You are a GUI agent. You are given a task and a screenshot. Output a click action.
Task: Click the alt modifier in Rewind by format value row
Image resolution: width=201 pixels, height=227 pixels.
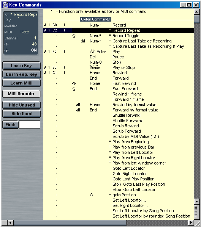tap(78, 105)
